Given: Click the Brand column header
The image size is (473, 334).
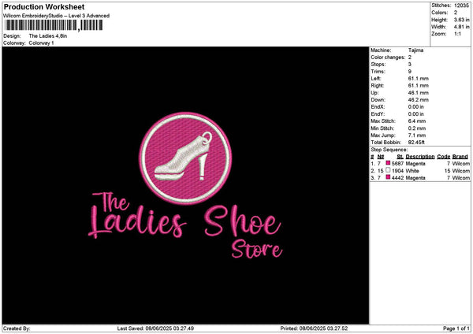Looking at the screenshot, I should point(460,157).
